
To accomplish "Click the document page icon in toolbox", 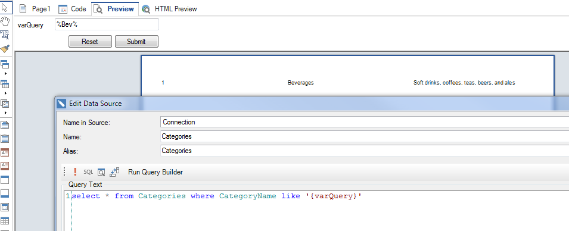I will point(5,125).
